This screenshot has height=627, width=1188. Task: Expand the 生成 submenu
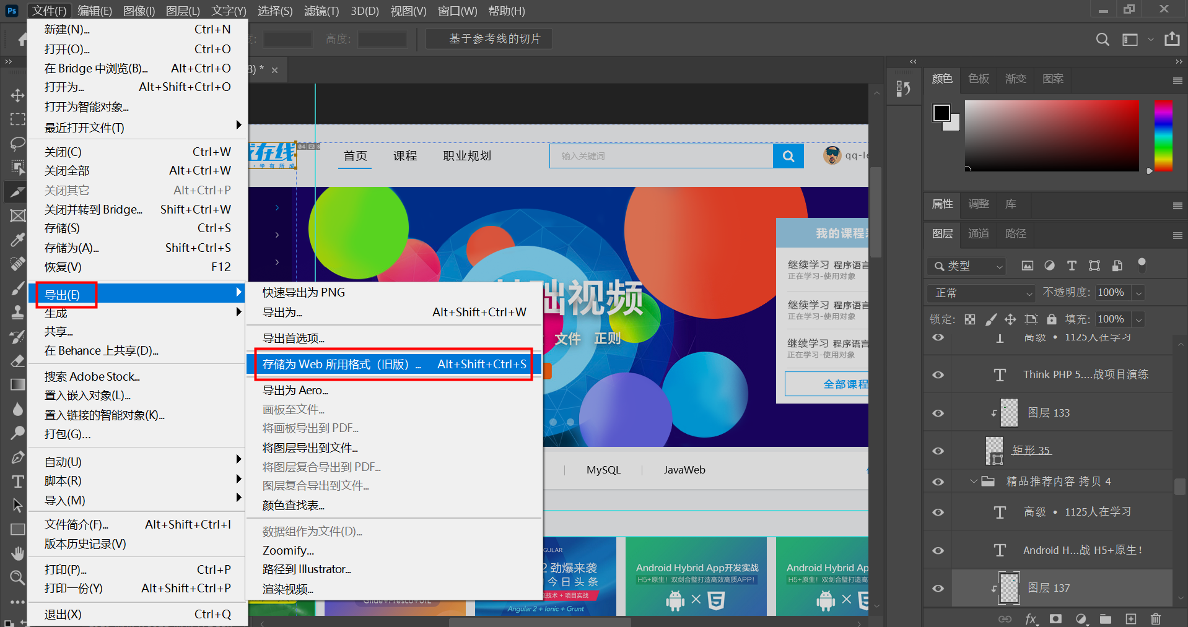tap(138, 313)
